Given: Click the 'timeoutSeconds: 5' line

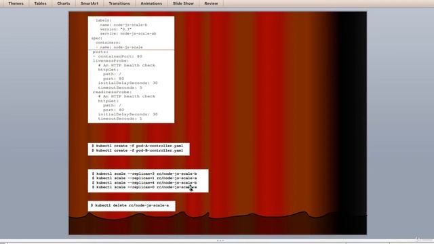Looking at the screenshot, I should click(120, 87).
